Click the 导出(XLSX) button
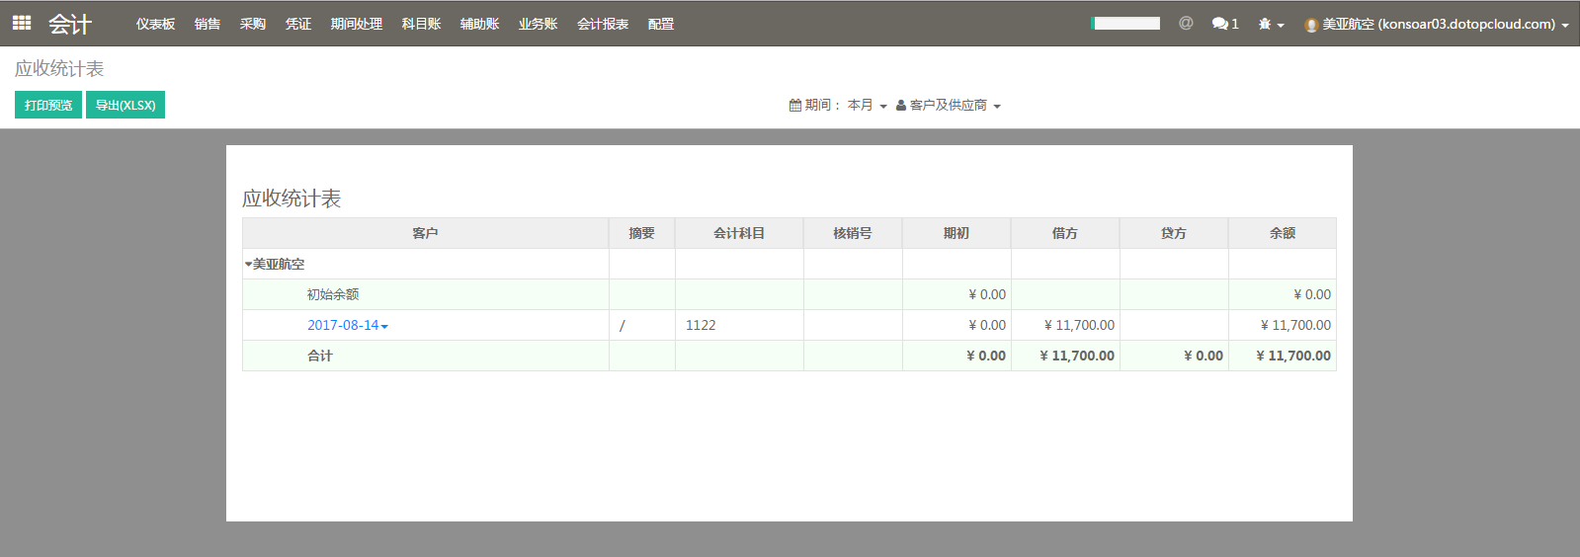The width and height of the screenshot is (1580, 557). (125, 105)
